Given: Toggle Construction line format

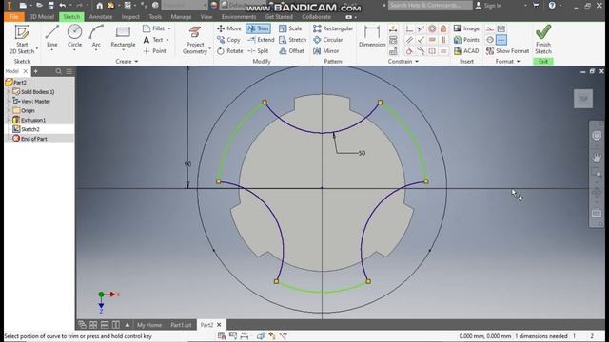Looking at the screenshot, I should pyautogui.click(x=490, y=28).
